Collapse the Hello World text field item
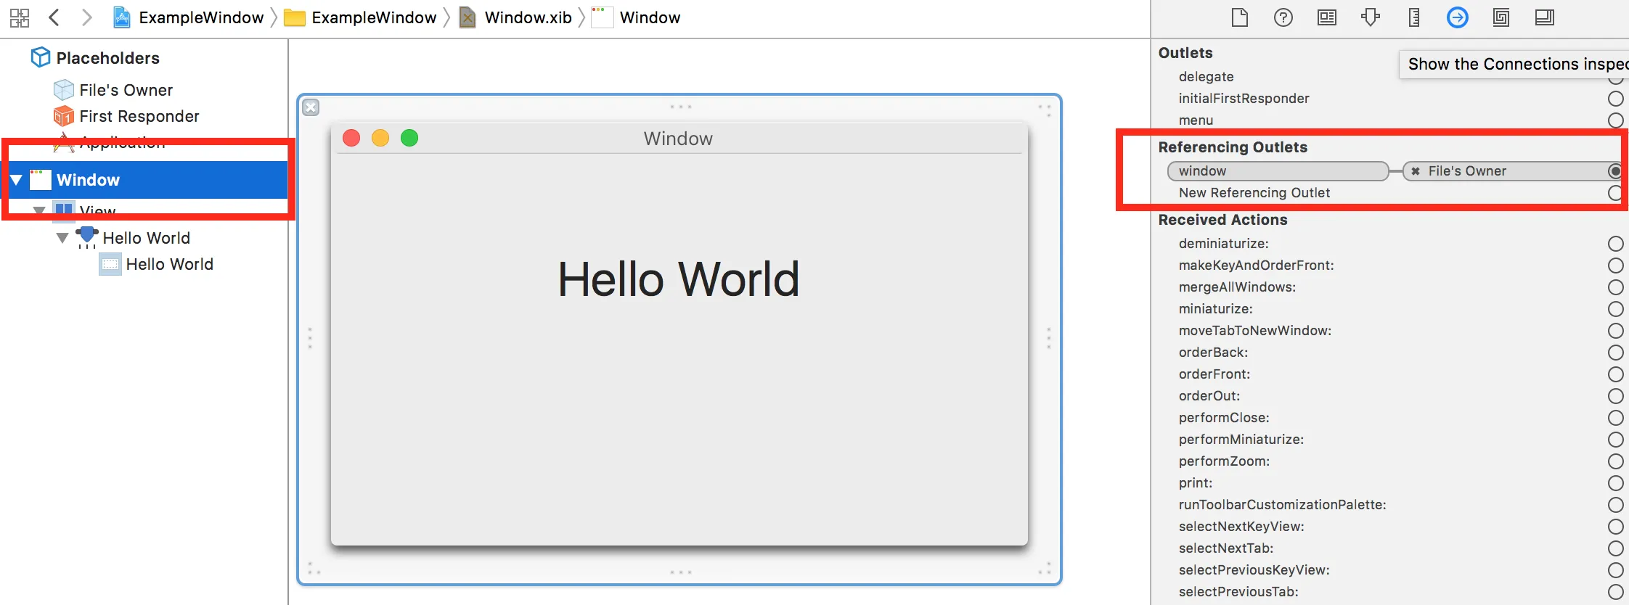The height and width of the screenshot is (605, 1629). tap(62, 238)
